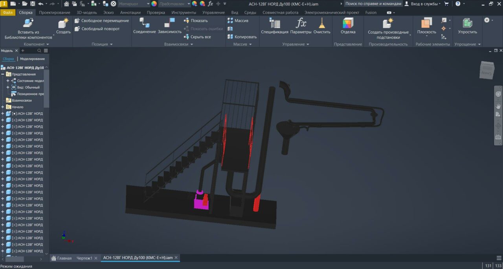This screenshot has width=503, height=269.
Task: Select the Плоскость (Work Plane) tool
Action: click(x=426, y=24)
